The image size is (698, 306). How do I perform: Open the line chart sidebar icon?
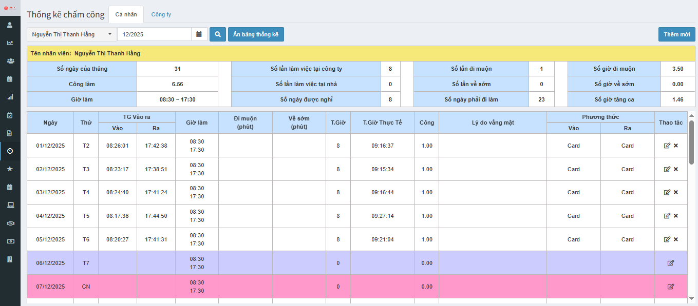[10, 43]
